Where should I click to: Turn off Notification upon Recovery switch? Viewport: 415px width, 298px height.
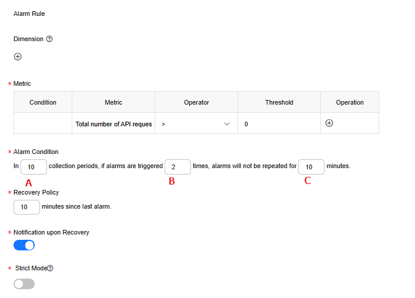[x=24, y=245]
